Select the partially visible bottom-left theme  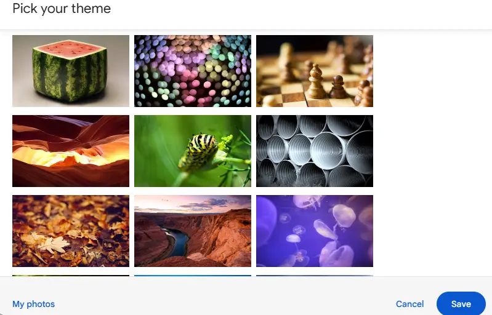(x=71, y=276)
